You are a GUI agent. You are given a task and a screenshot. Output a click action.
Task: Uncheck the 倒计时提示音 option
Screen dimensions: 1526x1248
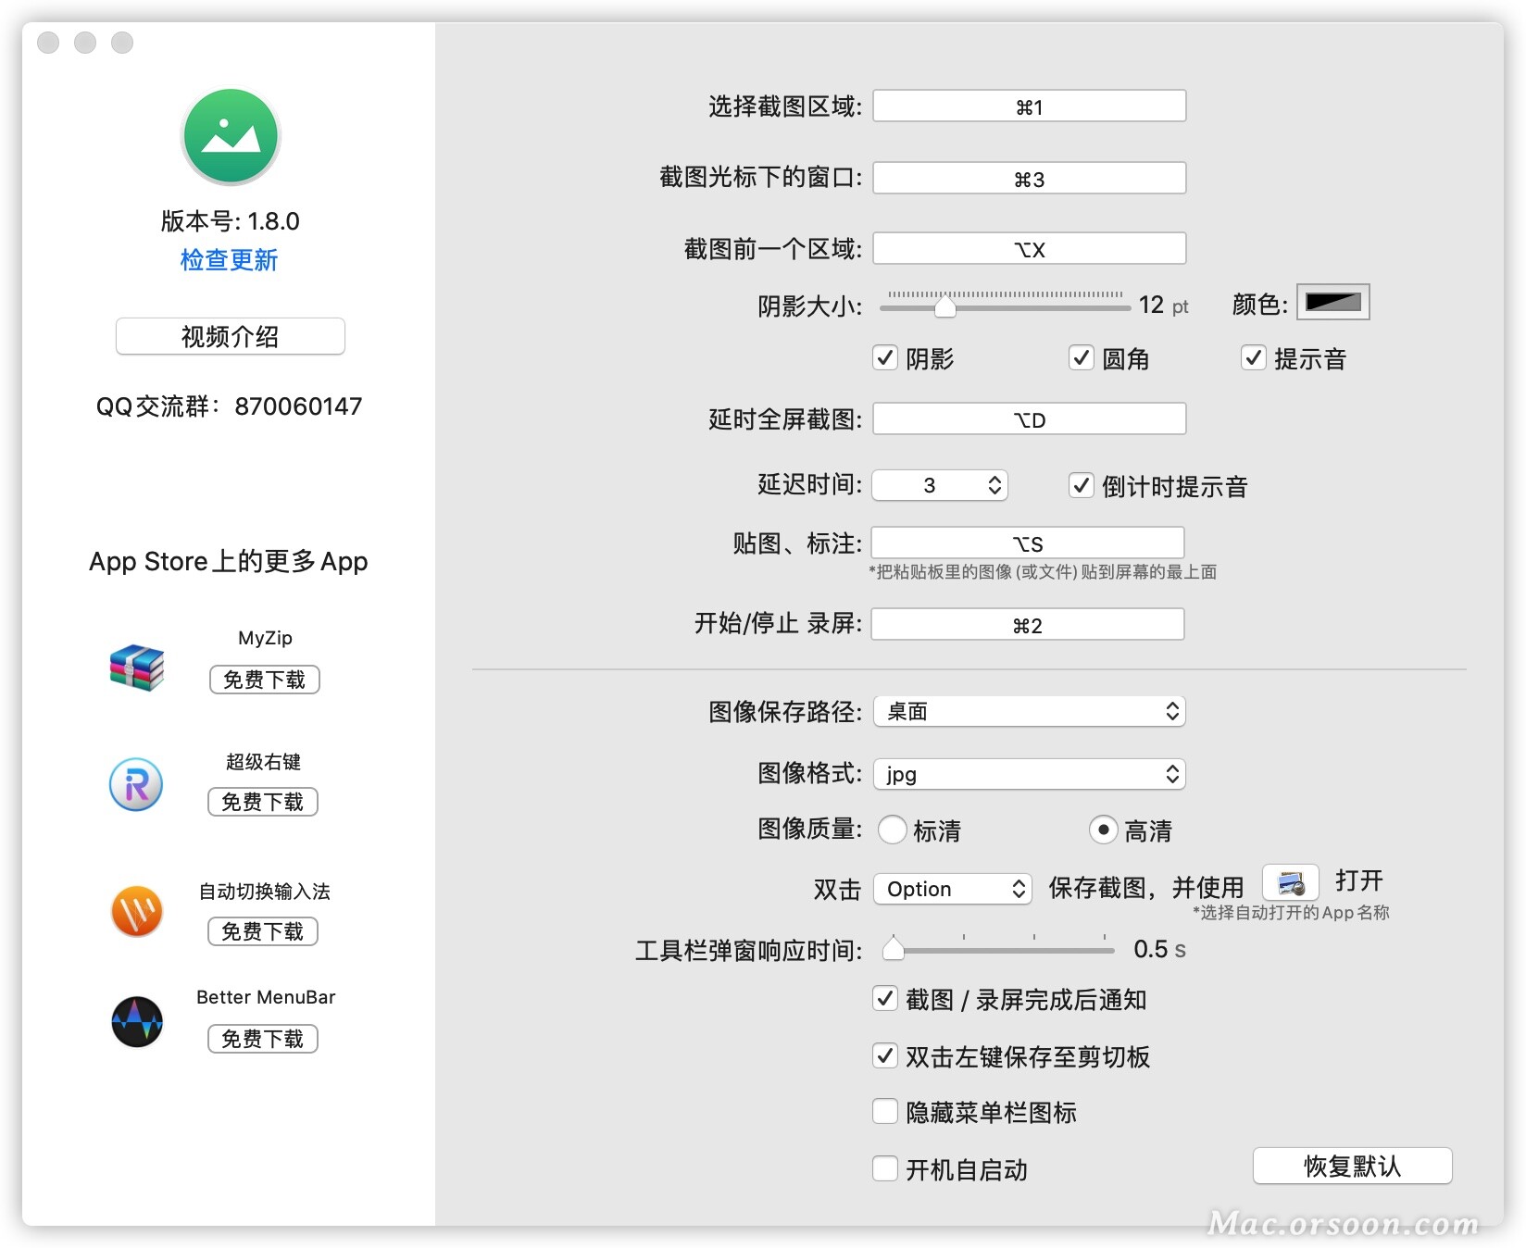pyautogui.click(x=1082, y=485)
